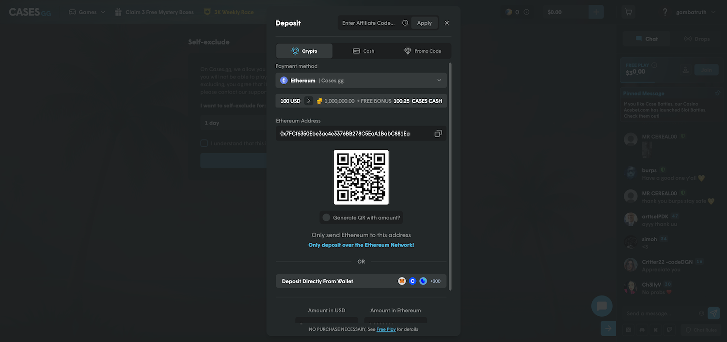Viewport: 727px width, 342px height.
Task: Click the Ethereum address text
Action: tap(345, 133)
